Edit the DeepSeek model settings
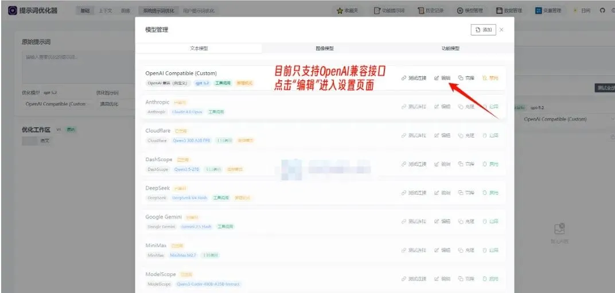This screenshot has width=615, height=293. [x=442, y=193]
